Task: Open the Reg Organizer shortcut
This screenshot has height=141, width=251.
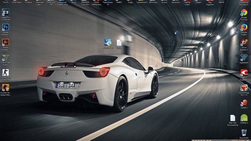Action: [210, 3]
